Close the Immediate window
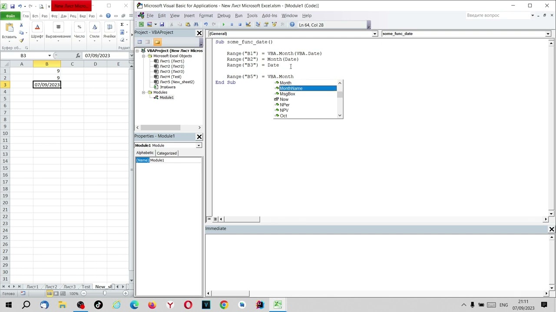The width and height of the screenshot is (556, 312). click(x=552, y=229)
